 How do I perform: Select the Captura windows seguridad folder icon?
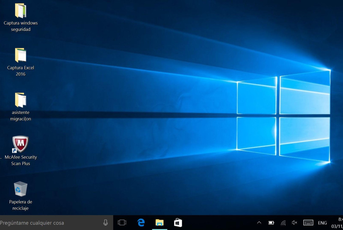coord(21,10)
